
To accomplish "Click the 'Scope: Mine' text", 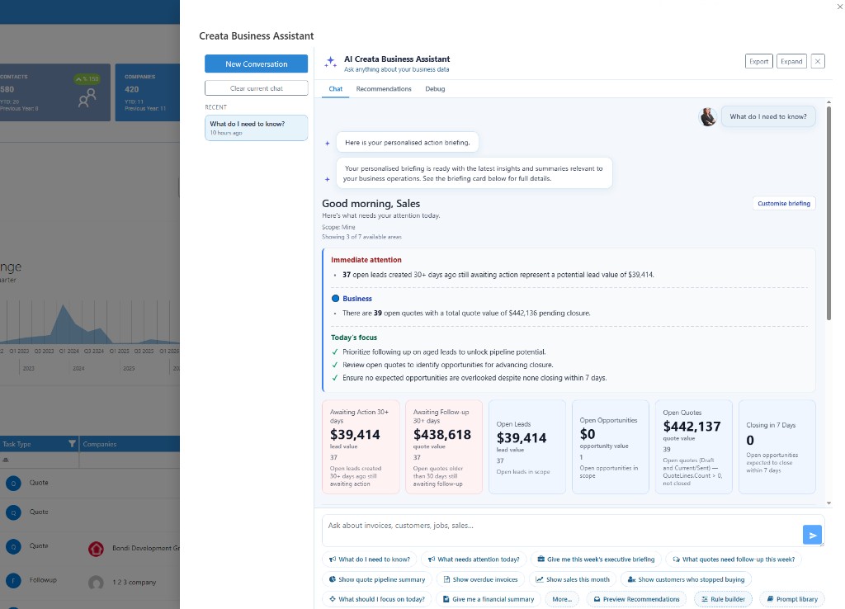I will (338, 227).
